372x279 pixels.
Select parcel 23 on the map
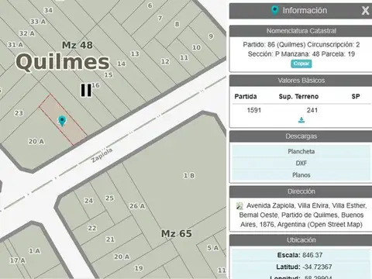coord(19,113)
